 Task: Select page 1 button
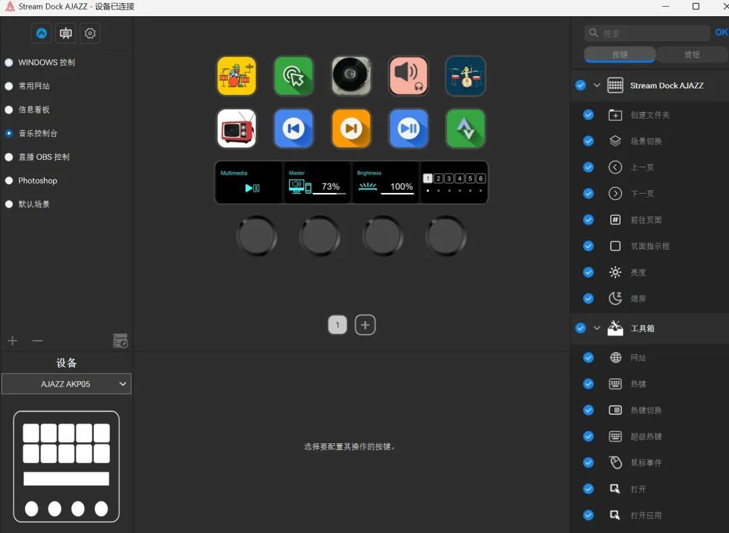[x=337, y=325]
